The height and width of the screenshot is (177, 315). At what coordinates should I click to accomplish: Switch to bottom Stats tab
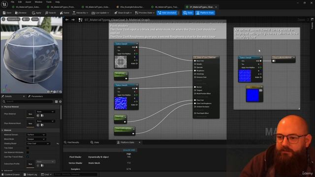95,143
